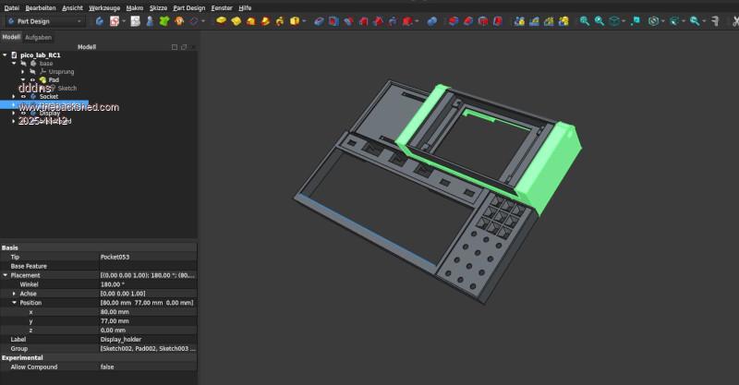This screenshot has height=385, width=739.
Task: Toggle visibility eye of Pad feature
Action: click(32, 79)
